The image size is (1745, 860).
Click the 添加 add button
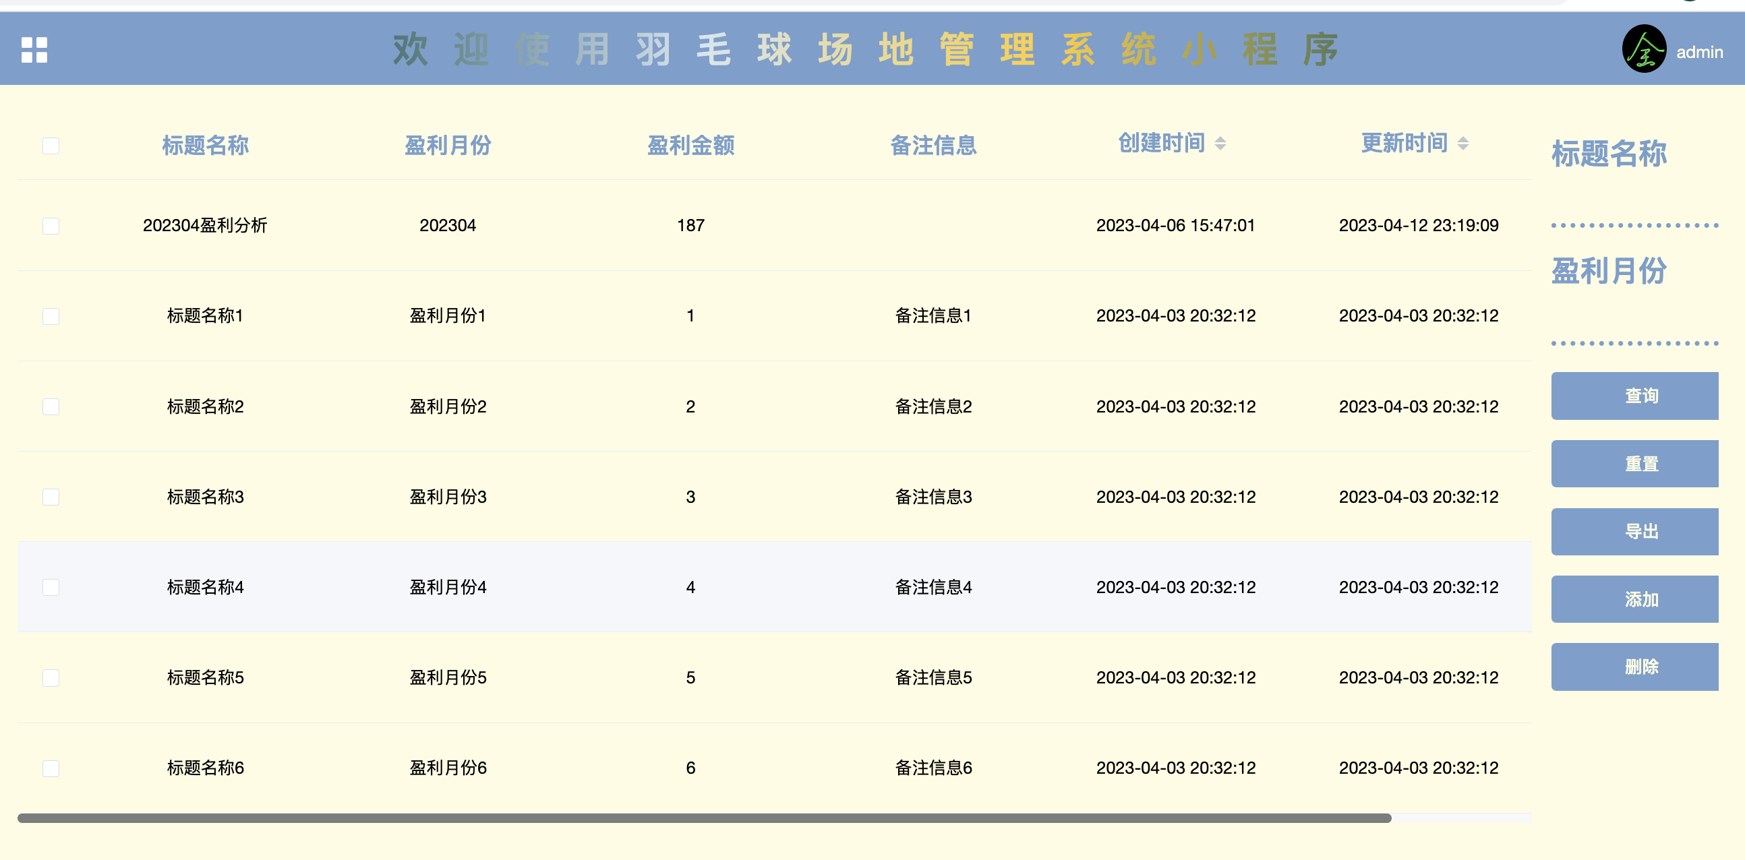pos(1634,598)
